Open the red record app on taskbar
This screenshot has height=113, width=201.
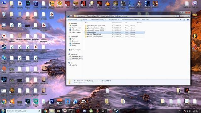[97, 111]
